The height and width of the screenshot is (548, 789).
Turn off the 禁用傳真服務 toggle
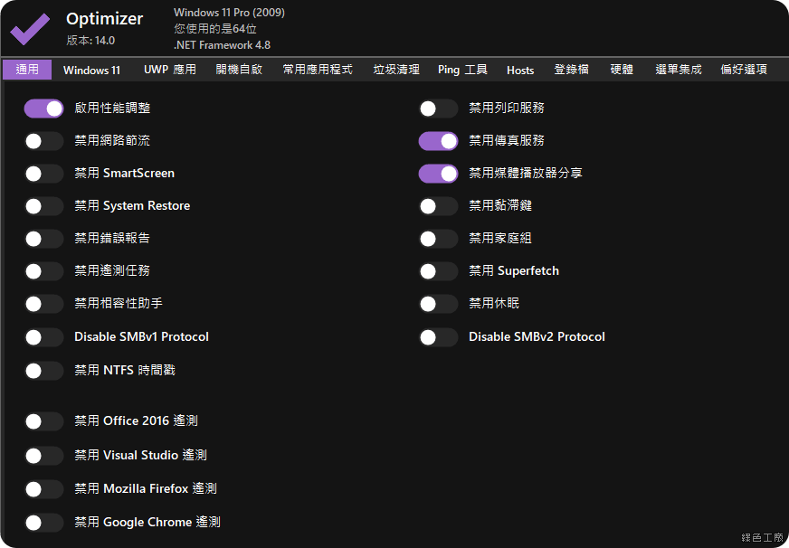438,141
